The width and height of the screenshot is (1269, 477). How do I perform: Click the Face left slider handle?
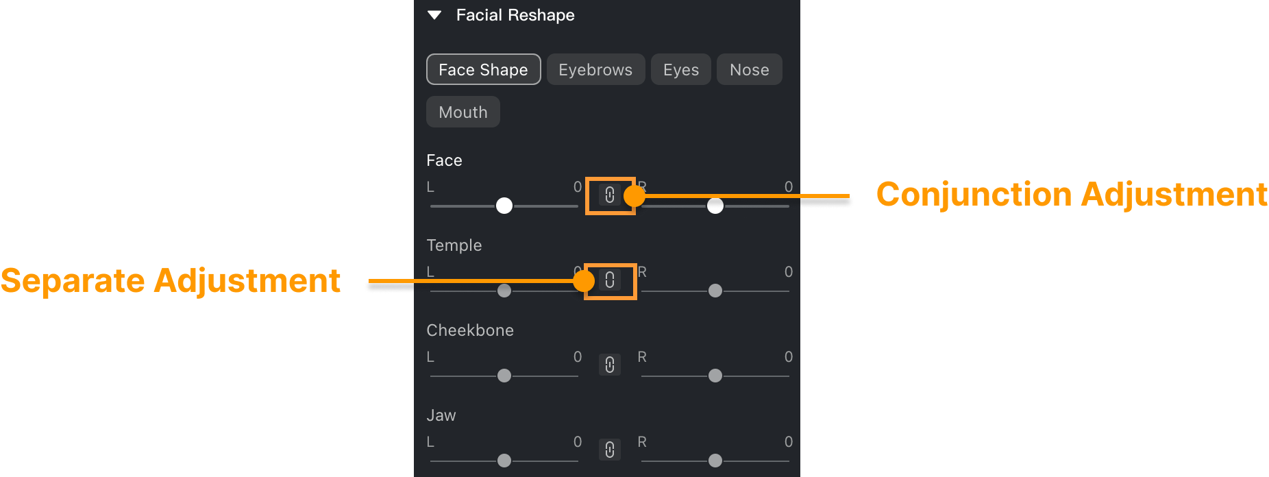(x=504, y=206)
